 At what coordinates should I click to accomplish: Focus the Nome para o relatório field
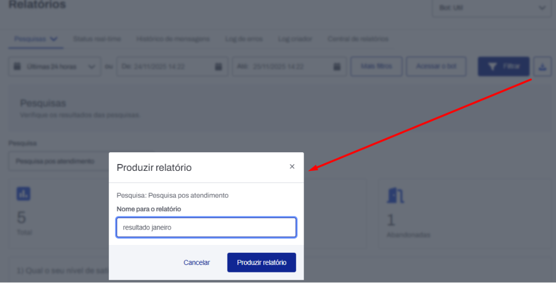point(206,227)
